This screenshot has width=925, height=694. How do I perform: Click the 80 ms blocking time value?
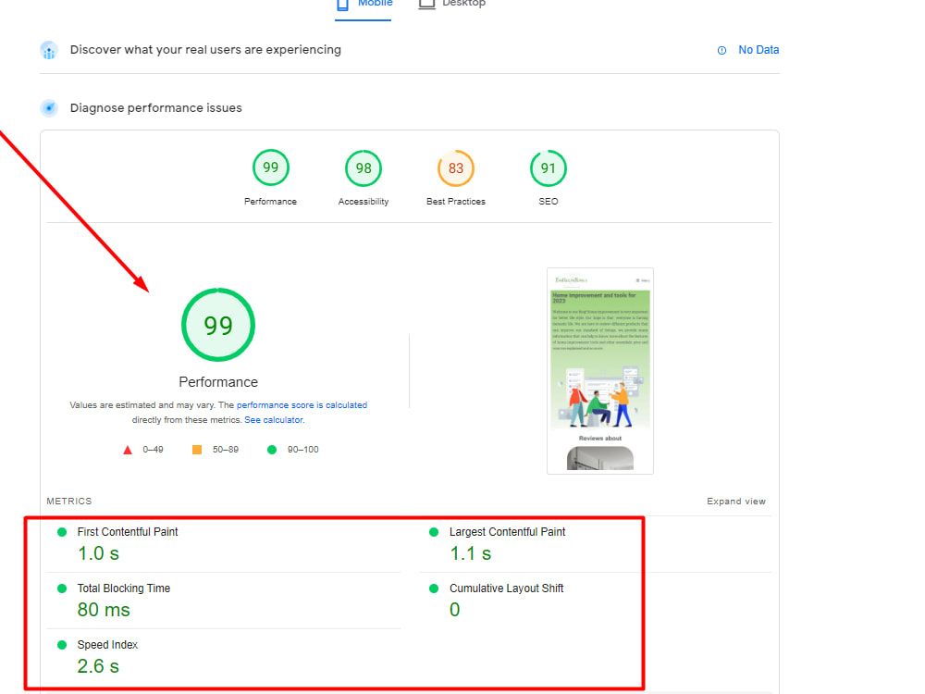104,610
